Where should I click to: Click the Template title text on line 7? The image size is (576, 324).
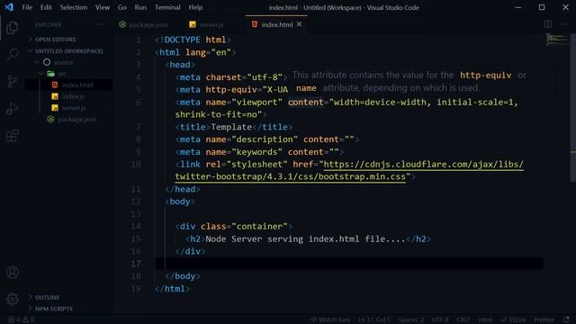[231, 127]
